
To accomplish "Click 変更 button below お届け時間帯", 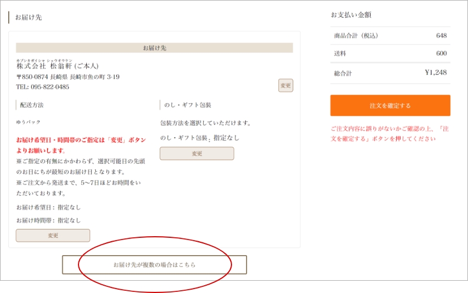I will [53, 235].
